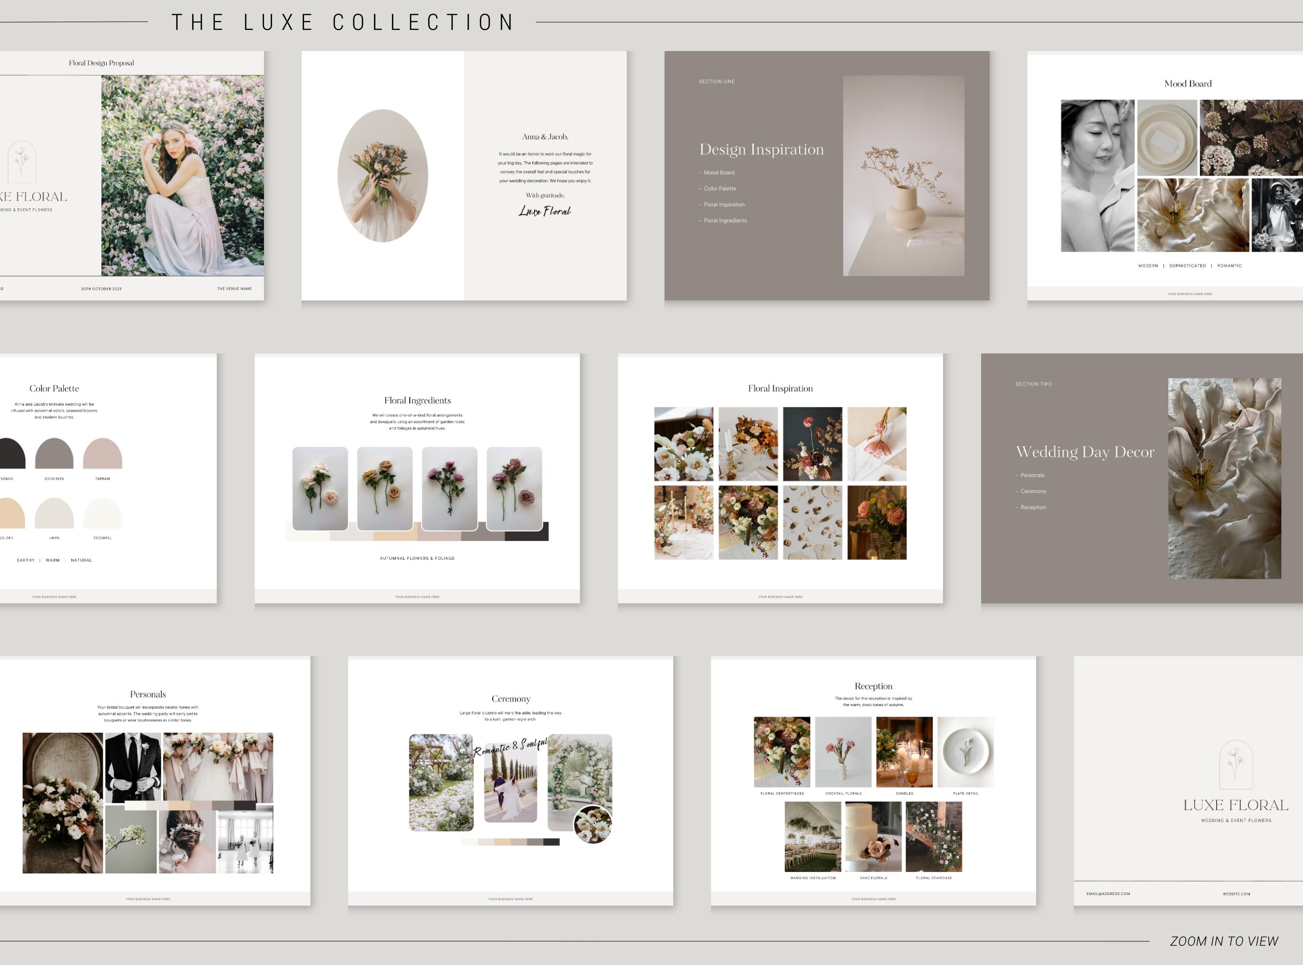Open the Reception entry in the decor list

(1032, 507)
